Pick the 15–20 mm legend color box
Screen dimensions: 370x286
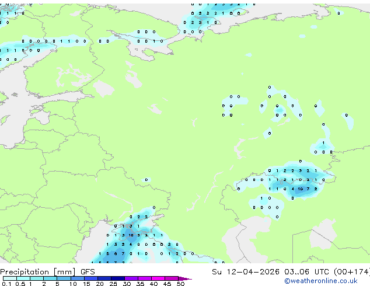[91, 278]
